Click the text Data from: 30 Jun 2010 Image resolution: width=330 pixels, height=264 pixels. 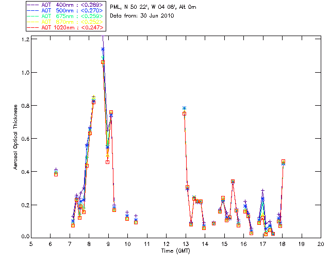tap(142, 15)
